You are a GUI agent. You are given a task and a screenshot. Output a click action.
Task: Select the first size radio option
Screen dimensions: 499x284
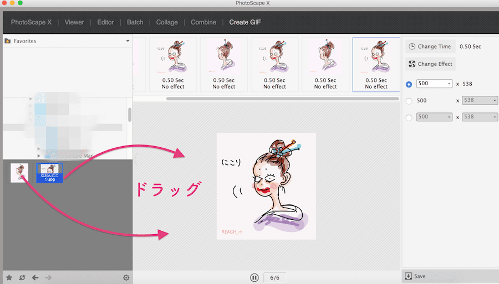pyautogui.click(x=409, y=84)
